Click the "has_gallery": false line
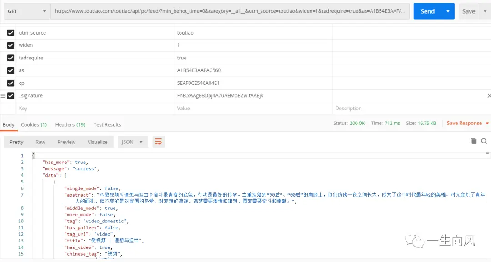The image size is (491, 262). click(92, 227)
